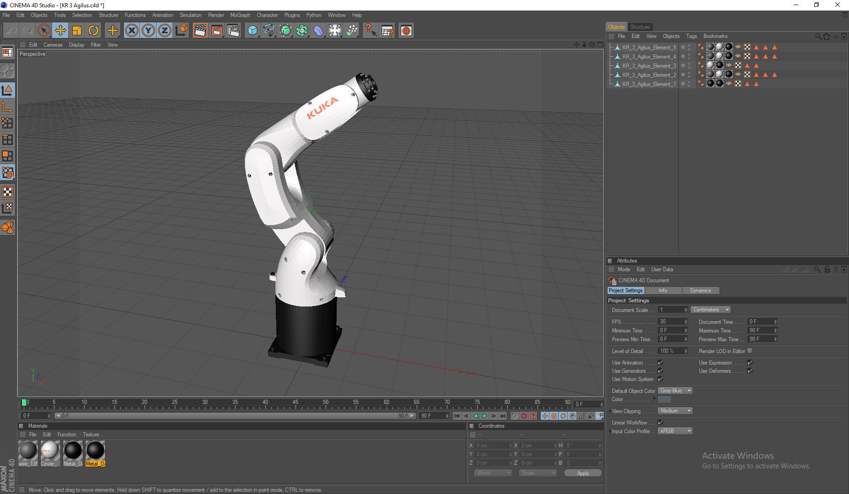Add a Cube primitive object
This screenshot has width=849, height=494.
click(x=253, y=31)
